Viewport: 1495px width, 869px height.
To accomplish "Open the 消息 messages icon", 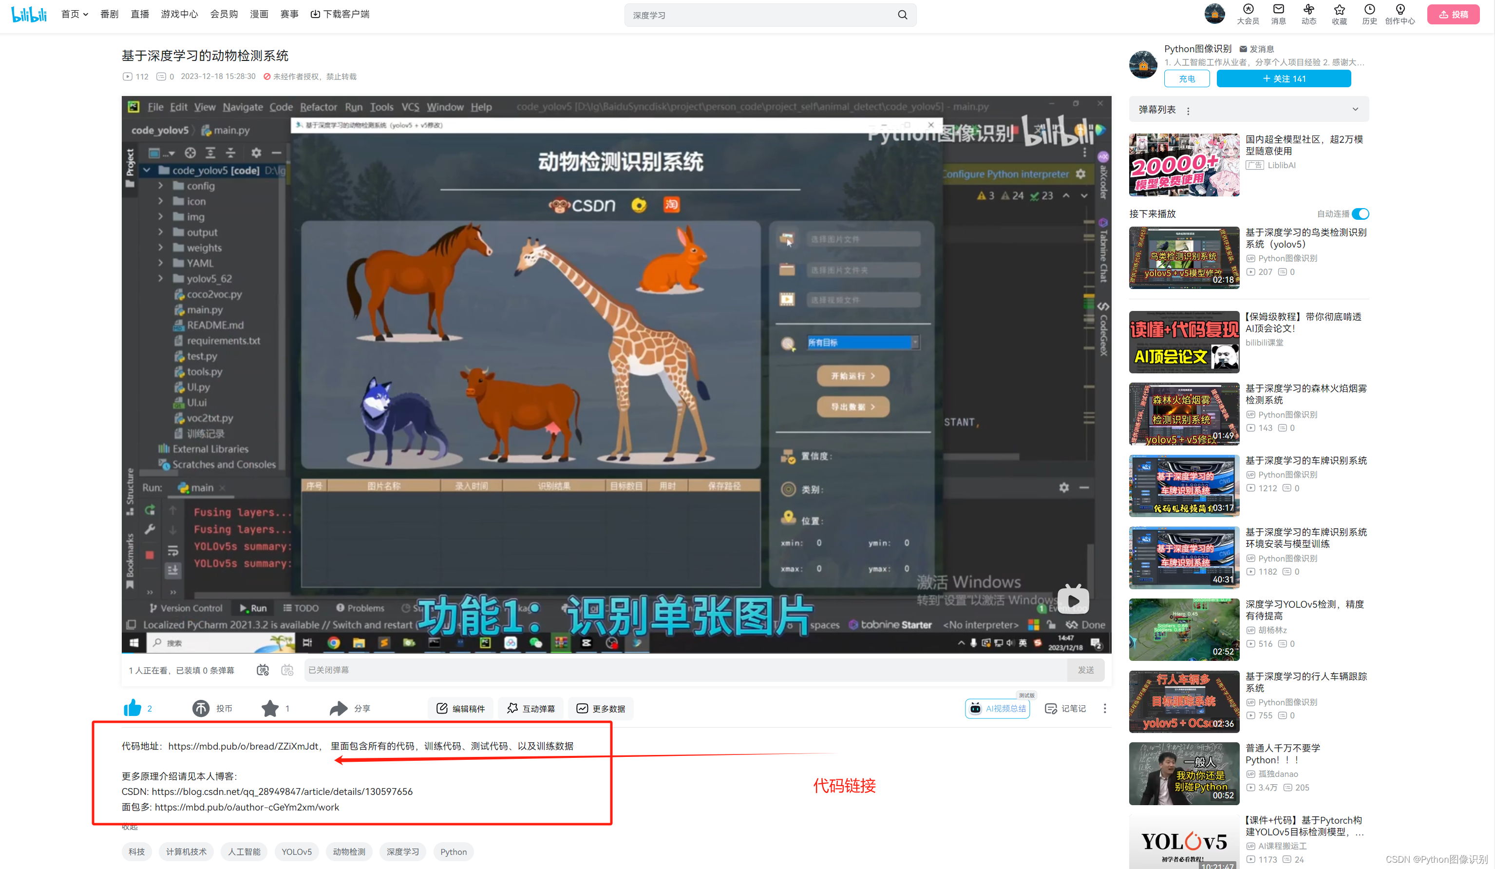I will pyautogui.click(x=1278, y=14).
